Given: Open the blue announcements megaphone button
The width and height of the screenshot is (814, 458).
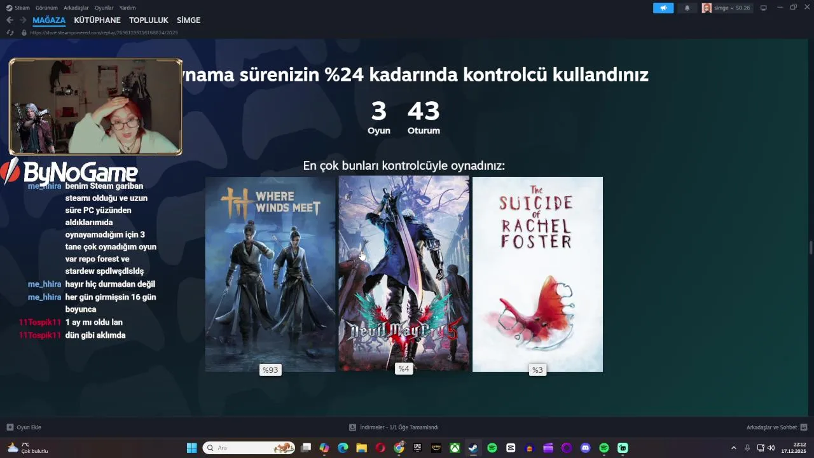Looking at the screenshot, I should (x=663, y=8).
